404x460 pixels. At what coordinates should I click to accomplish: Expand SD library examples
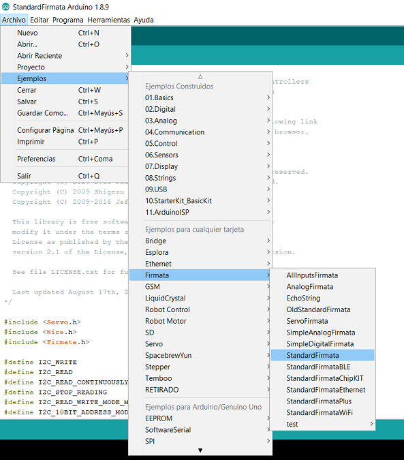pos(200,333)
